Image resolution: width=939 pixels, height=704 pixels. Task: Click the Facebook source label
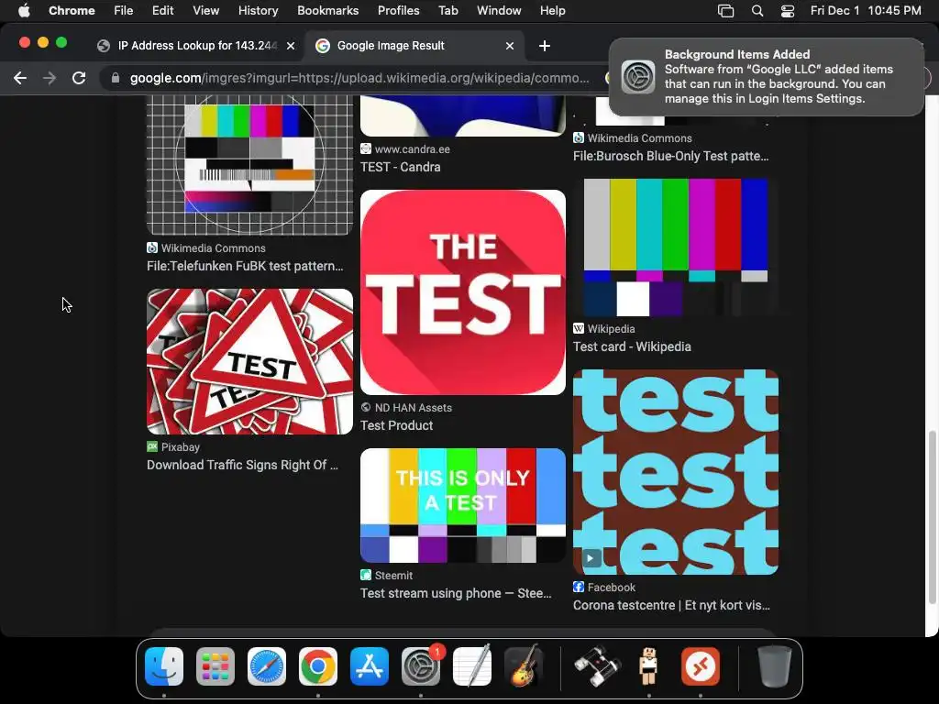coord(611,588)
